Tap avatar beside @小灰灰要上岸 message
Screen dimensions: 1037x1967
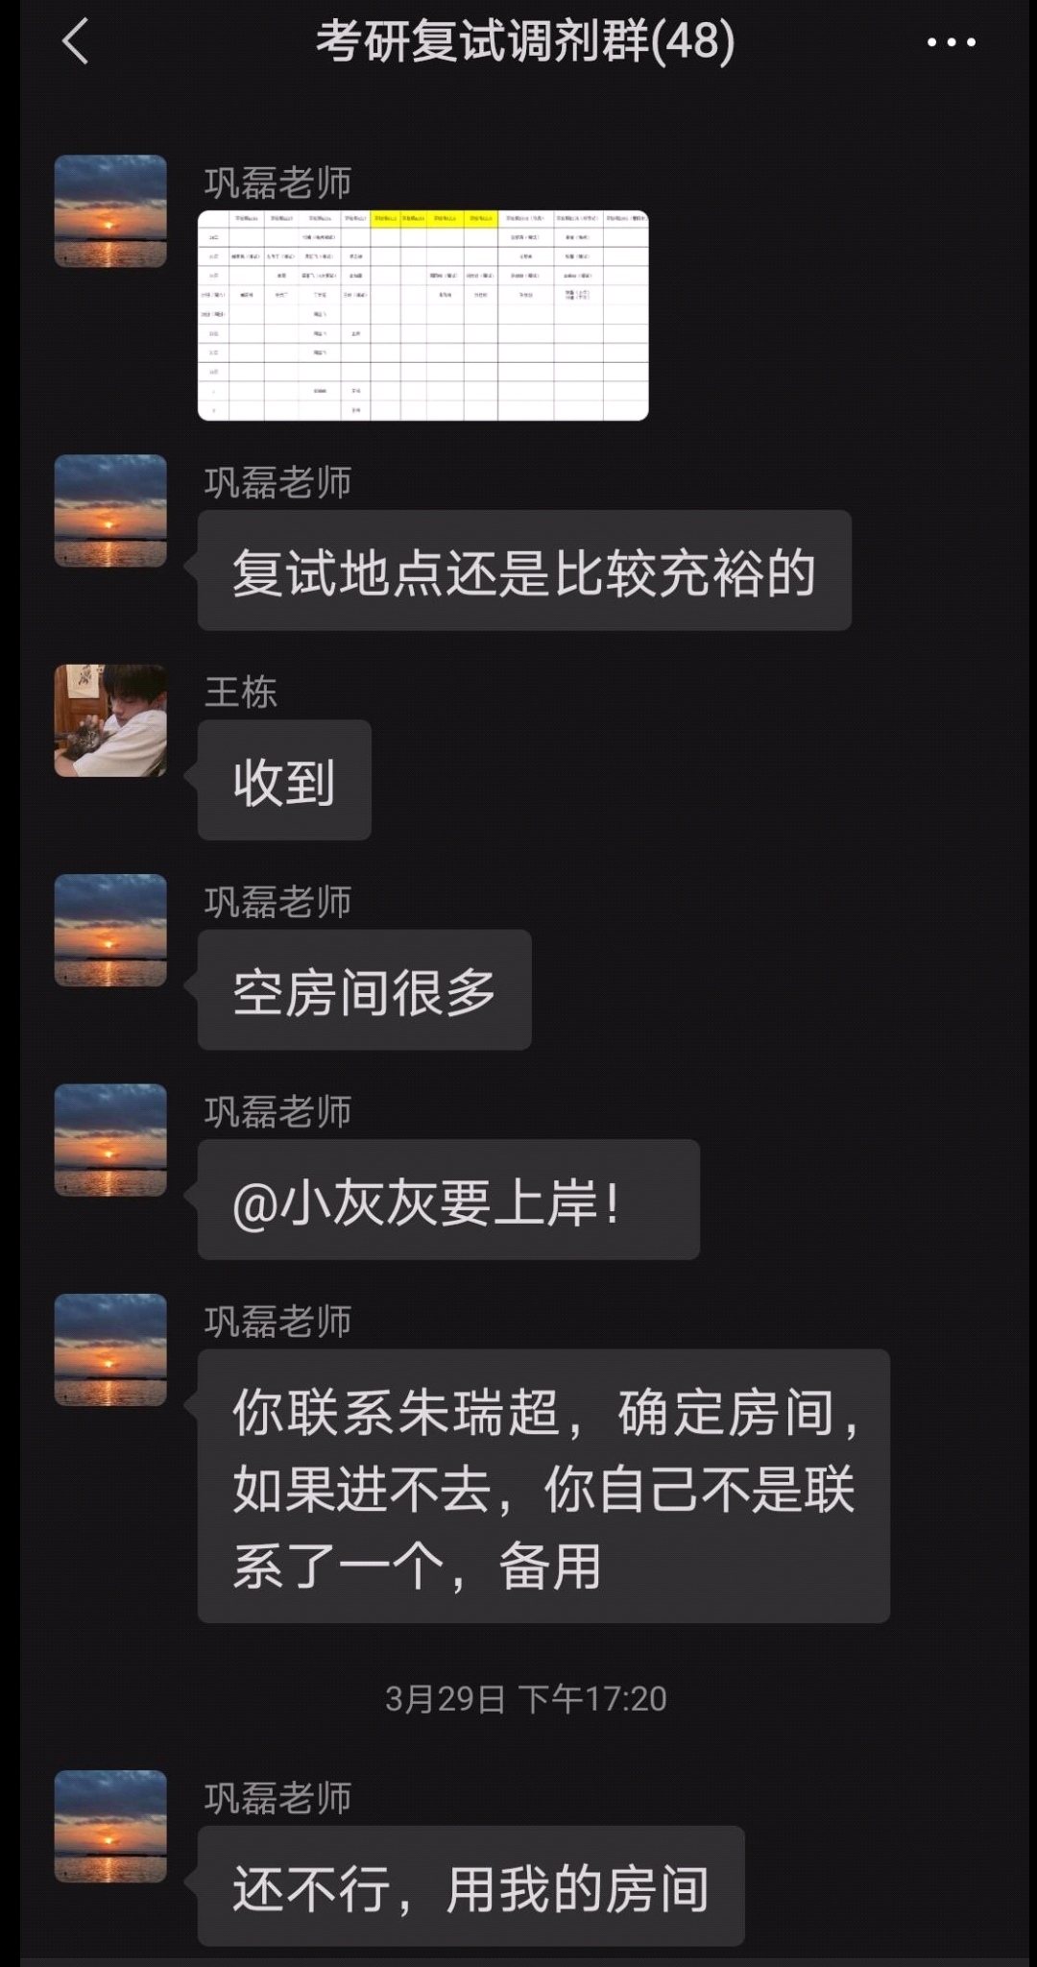tap(110, 1140)
